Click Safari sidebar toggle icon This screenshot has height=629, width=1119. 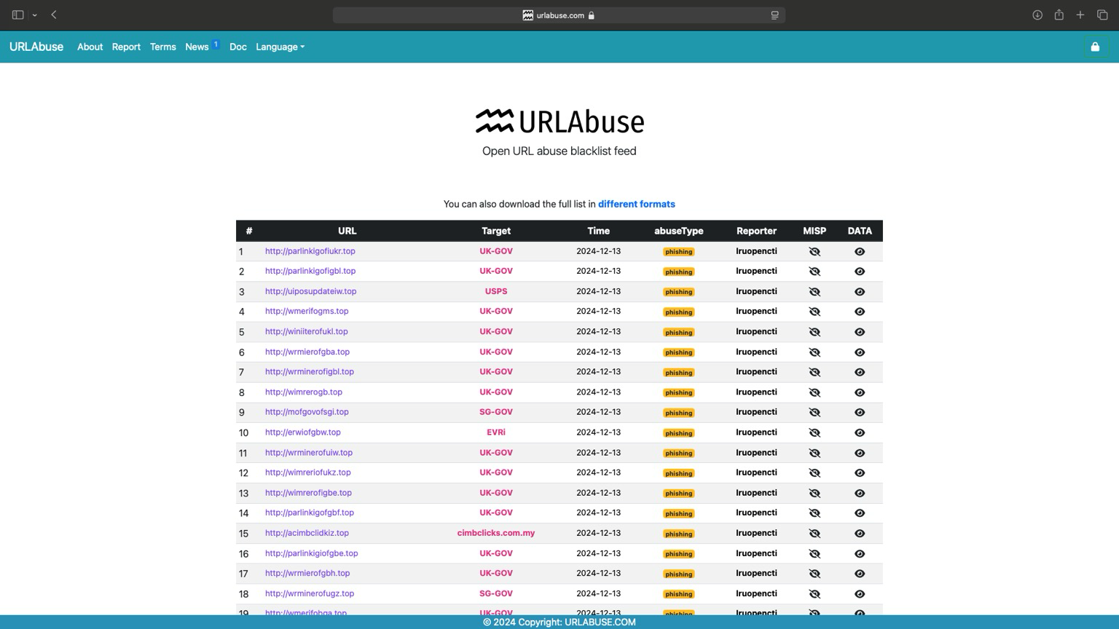pyautogui.click(x=17, y=15)
